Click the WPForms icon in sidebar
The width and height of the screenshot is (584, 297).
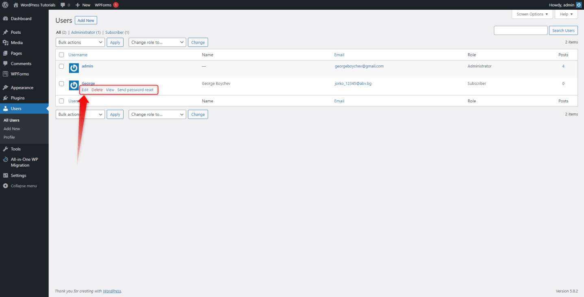click(5, 74)
